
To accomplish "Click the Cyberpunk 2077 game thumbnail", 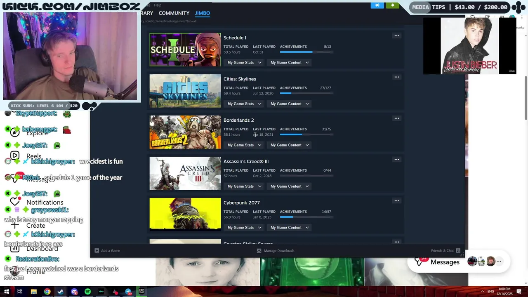I will tap(185, 214).
